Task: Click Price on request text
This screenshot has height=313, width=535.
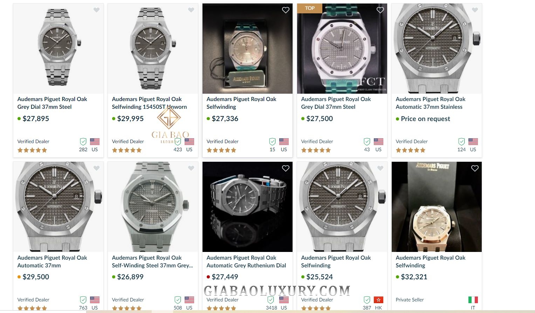Action: (x=425, y=119)
